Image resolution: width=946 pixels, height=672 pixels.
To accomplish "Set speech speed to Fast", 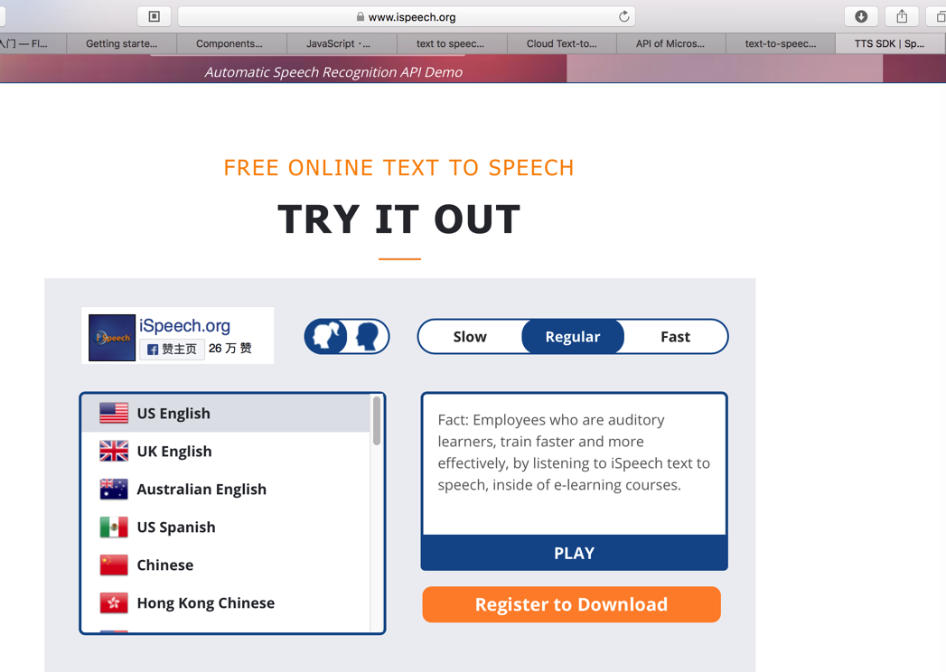I will click(x=675, y=337).
